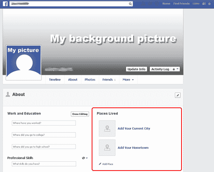
Task: Open friend requests icon in top bar
Action: 143,4
